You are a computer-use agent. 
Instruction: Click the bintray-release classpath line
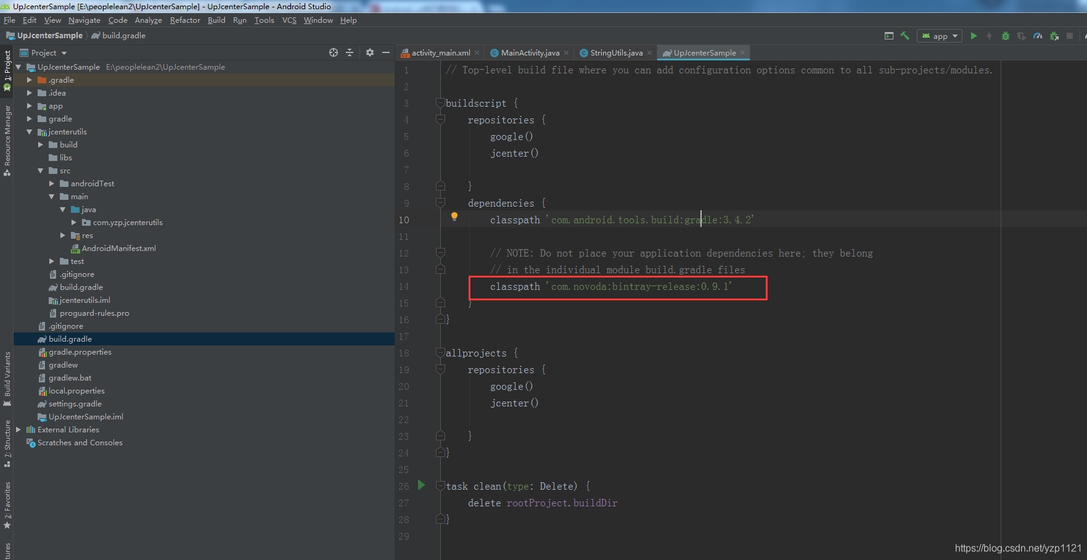tap(610, 287)
